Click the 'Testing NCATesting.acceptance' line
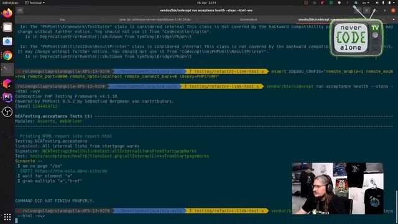This screenshot has height=224, width=398. coord(51,141)
